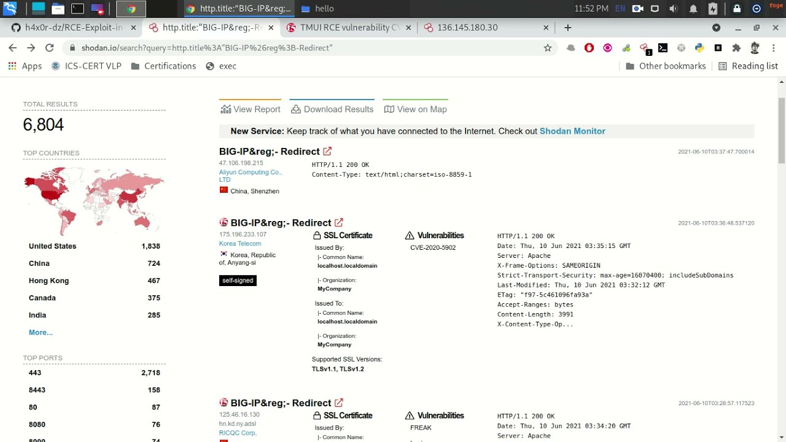Click the Aliyun Computing Co., LTD link
This screenshot has height=442, width=786.
(x=250, y=176)
